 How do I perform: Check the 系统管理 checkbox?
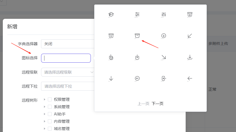pyautogui.click(x=50, y=107)
